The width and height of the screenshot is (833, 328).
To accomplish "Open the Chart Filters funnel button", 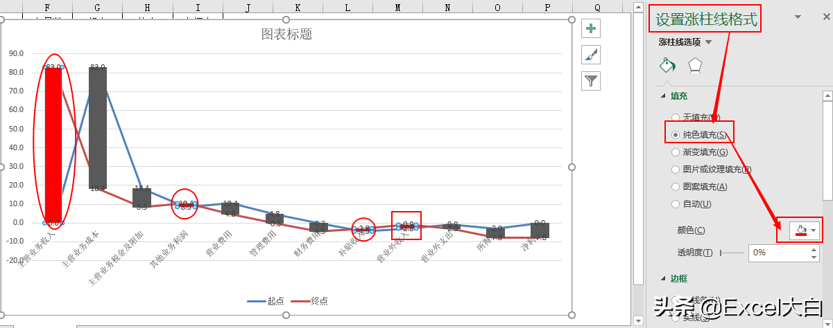I will pos(591,81).
